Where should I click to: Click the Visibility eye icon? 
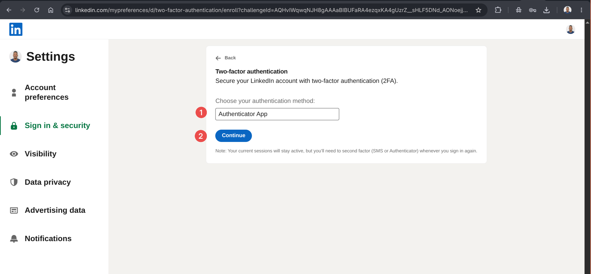coord(14,154)
